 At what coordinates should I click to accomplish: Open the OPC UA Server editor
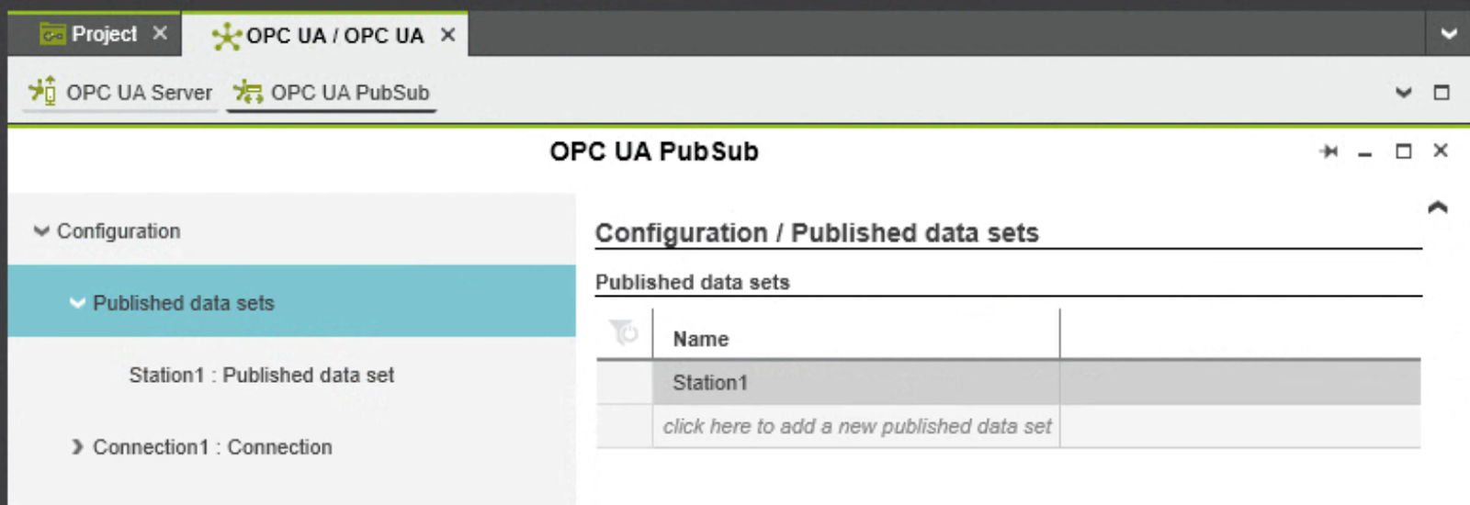pyautogui.click(x=120, y=93)
